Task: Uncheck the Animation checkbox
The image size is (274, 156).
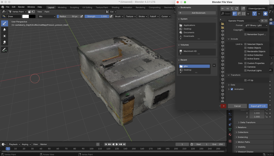Action: click(232, 89)
